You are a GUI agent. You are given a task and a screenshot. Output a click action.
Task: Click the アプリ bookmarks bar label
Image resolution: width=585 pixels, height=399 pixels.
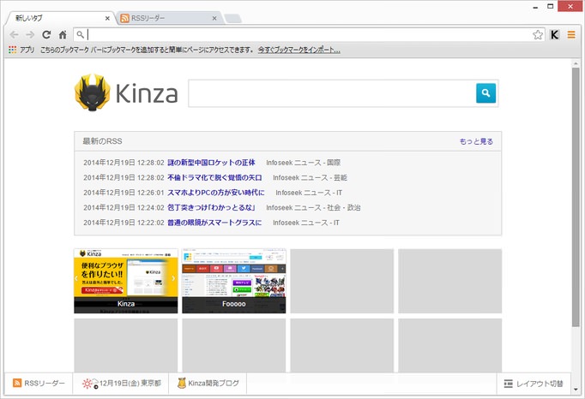[x=27, y=50]
